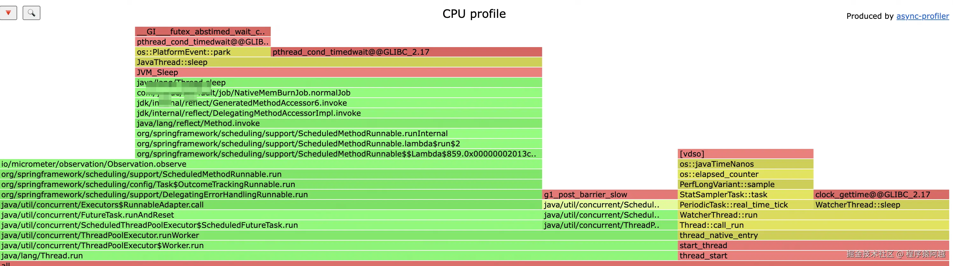953x266 pixels.
Task: Click the Observation.observe frame
Action: point(271,164)
